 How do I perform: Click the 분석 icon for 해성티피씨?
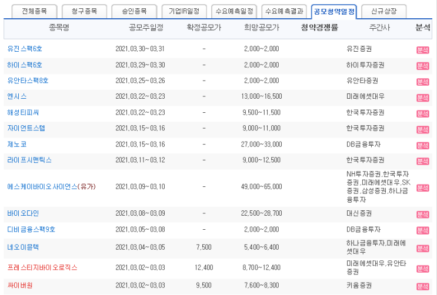(422, 113)
